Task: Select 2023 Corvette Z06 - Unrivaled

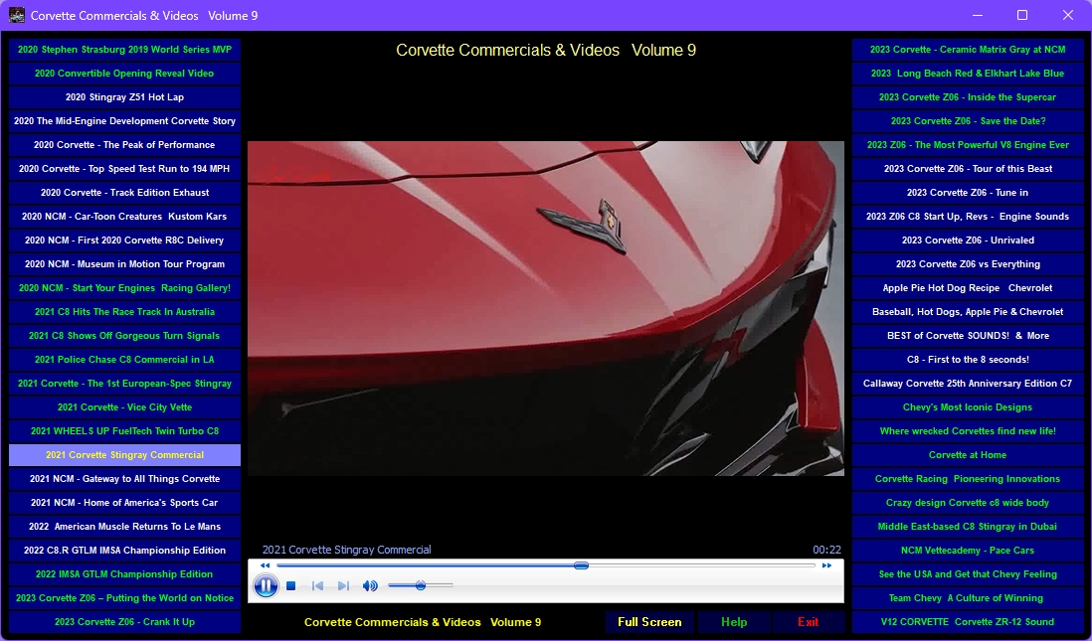Action: tap(968, 240)
